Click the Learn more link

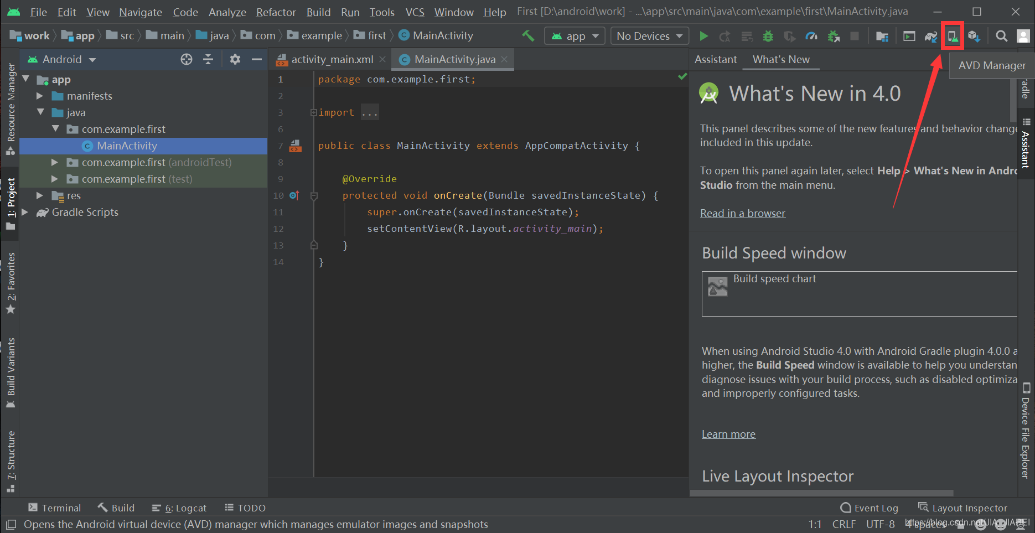coord(728,434)
